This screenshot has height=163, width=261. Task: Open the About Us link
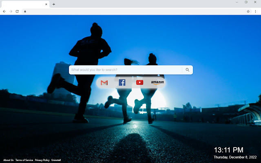(8, 160)
